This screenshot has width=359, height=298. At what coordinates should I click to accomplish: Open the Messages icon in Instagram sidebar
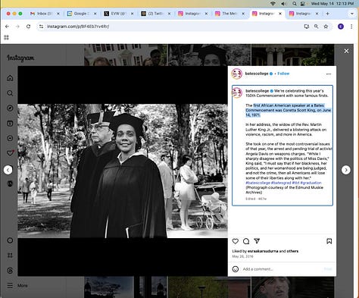[x=10, y=138]
